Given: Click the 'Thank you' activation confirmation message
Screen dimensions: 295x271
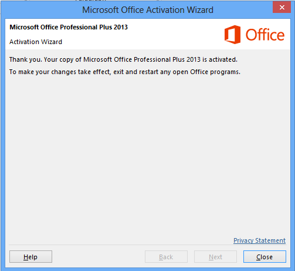Looking at the screenshot, I should [123, 59].
